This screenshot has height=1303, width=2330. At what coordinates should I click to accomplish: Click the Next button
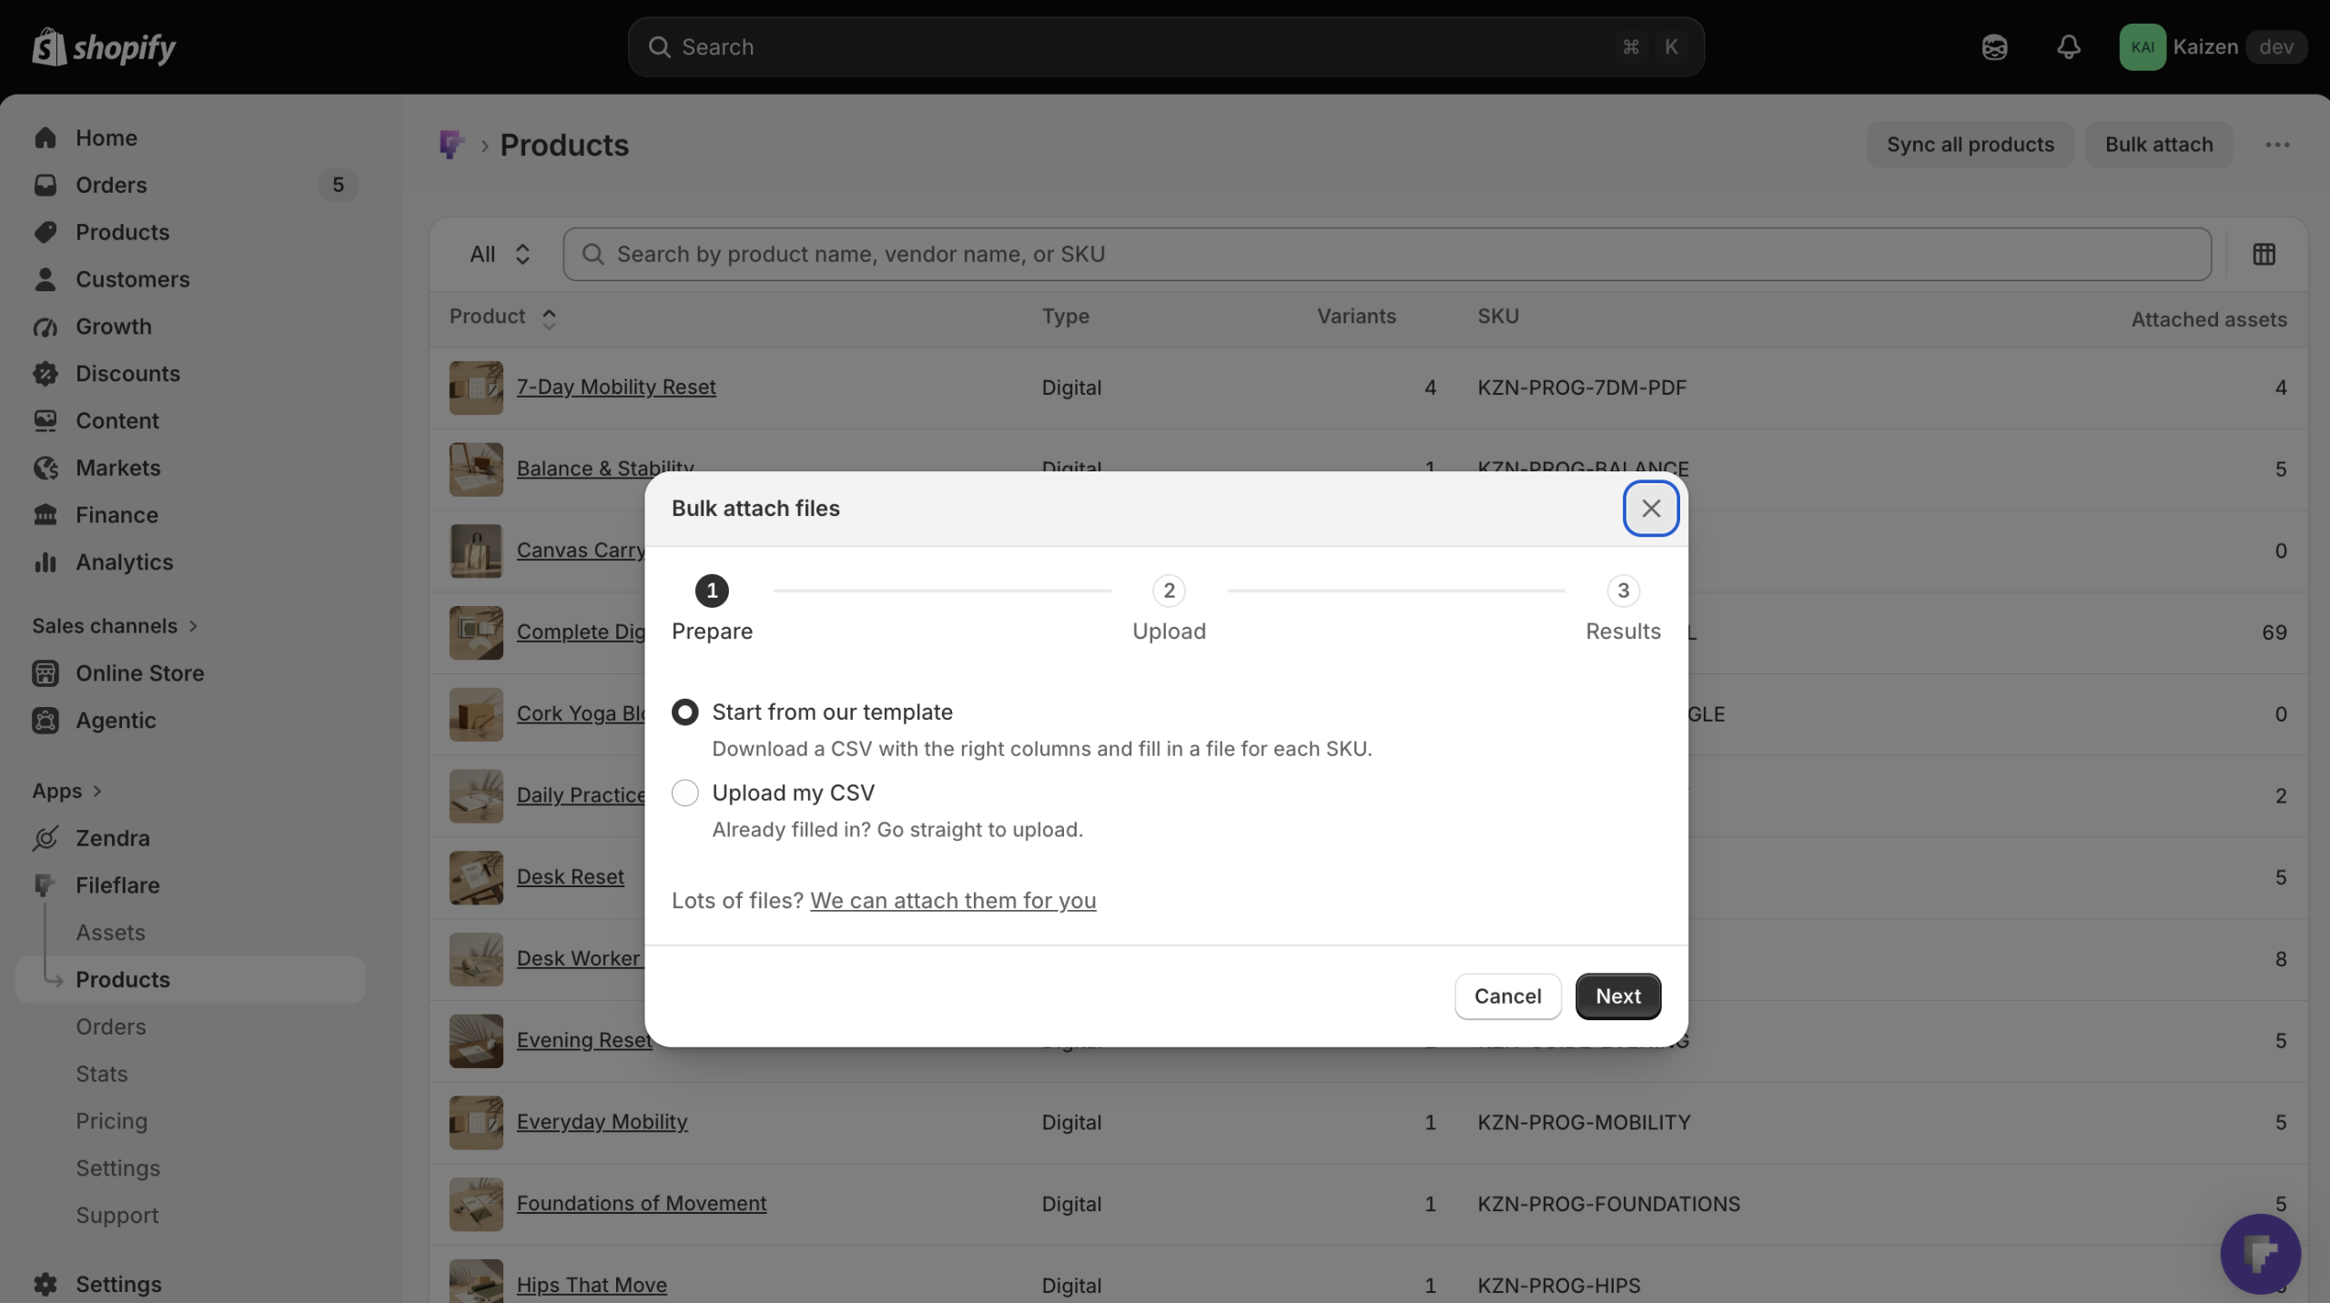[1618, 996]
